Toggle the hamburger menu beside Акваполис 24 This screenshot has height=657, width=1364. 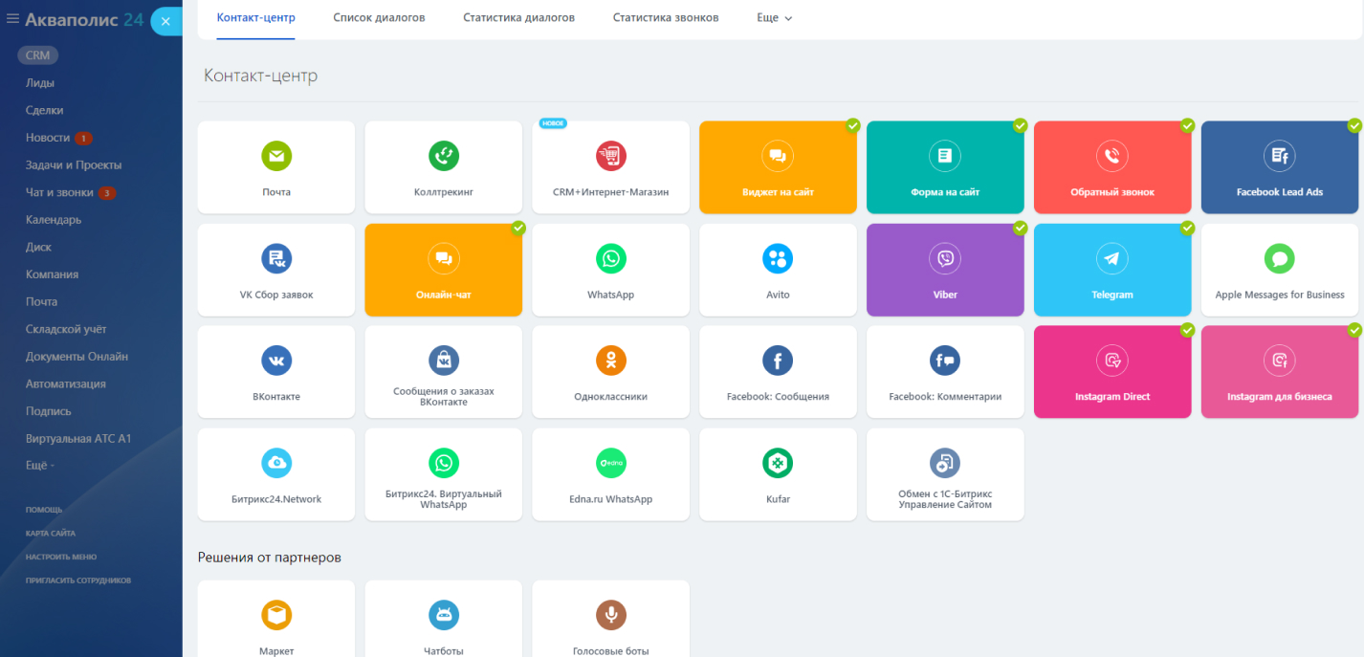pyautogui.click(x=12, y=18)
